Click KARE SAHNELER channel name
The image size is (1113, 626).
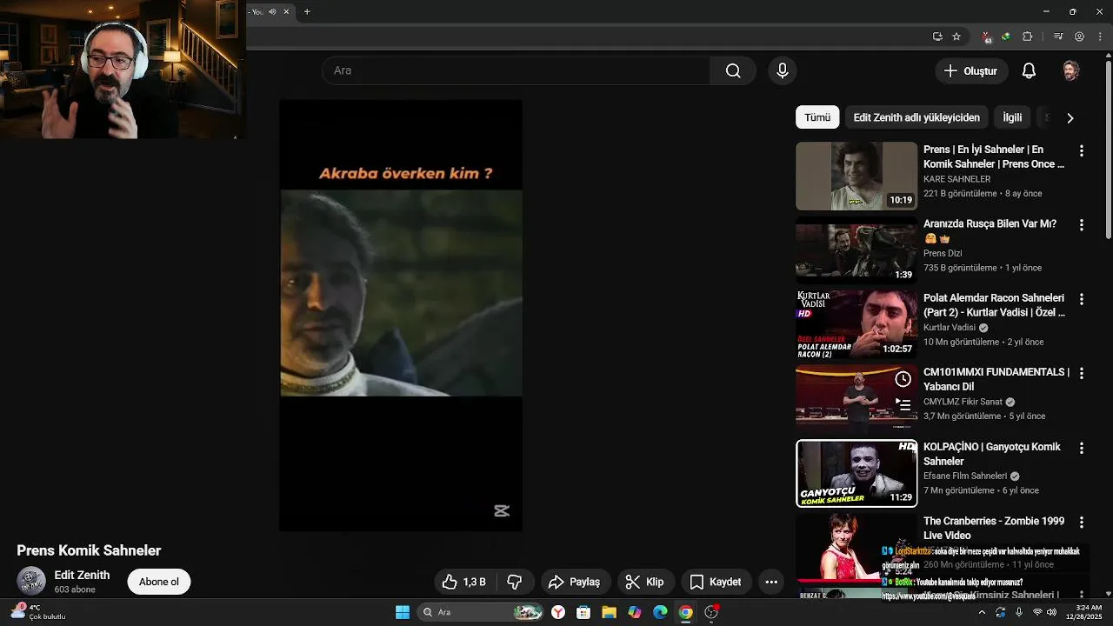click(956, 179)
